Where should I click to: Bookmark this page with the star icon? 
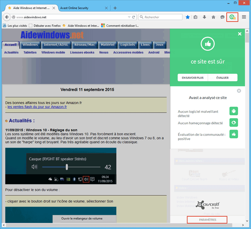pyautogui.click(x=188, y=17)
